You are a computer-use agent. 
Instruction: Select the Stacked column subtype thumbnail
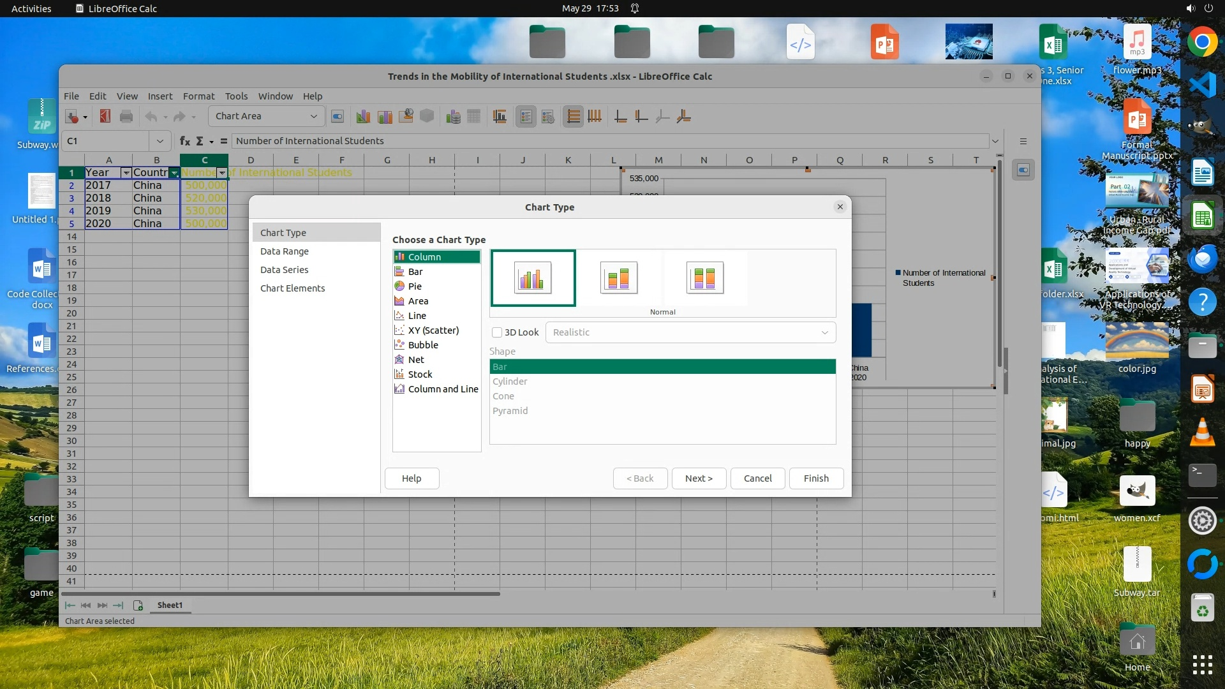tap(618, 278)
